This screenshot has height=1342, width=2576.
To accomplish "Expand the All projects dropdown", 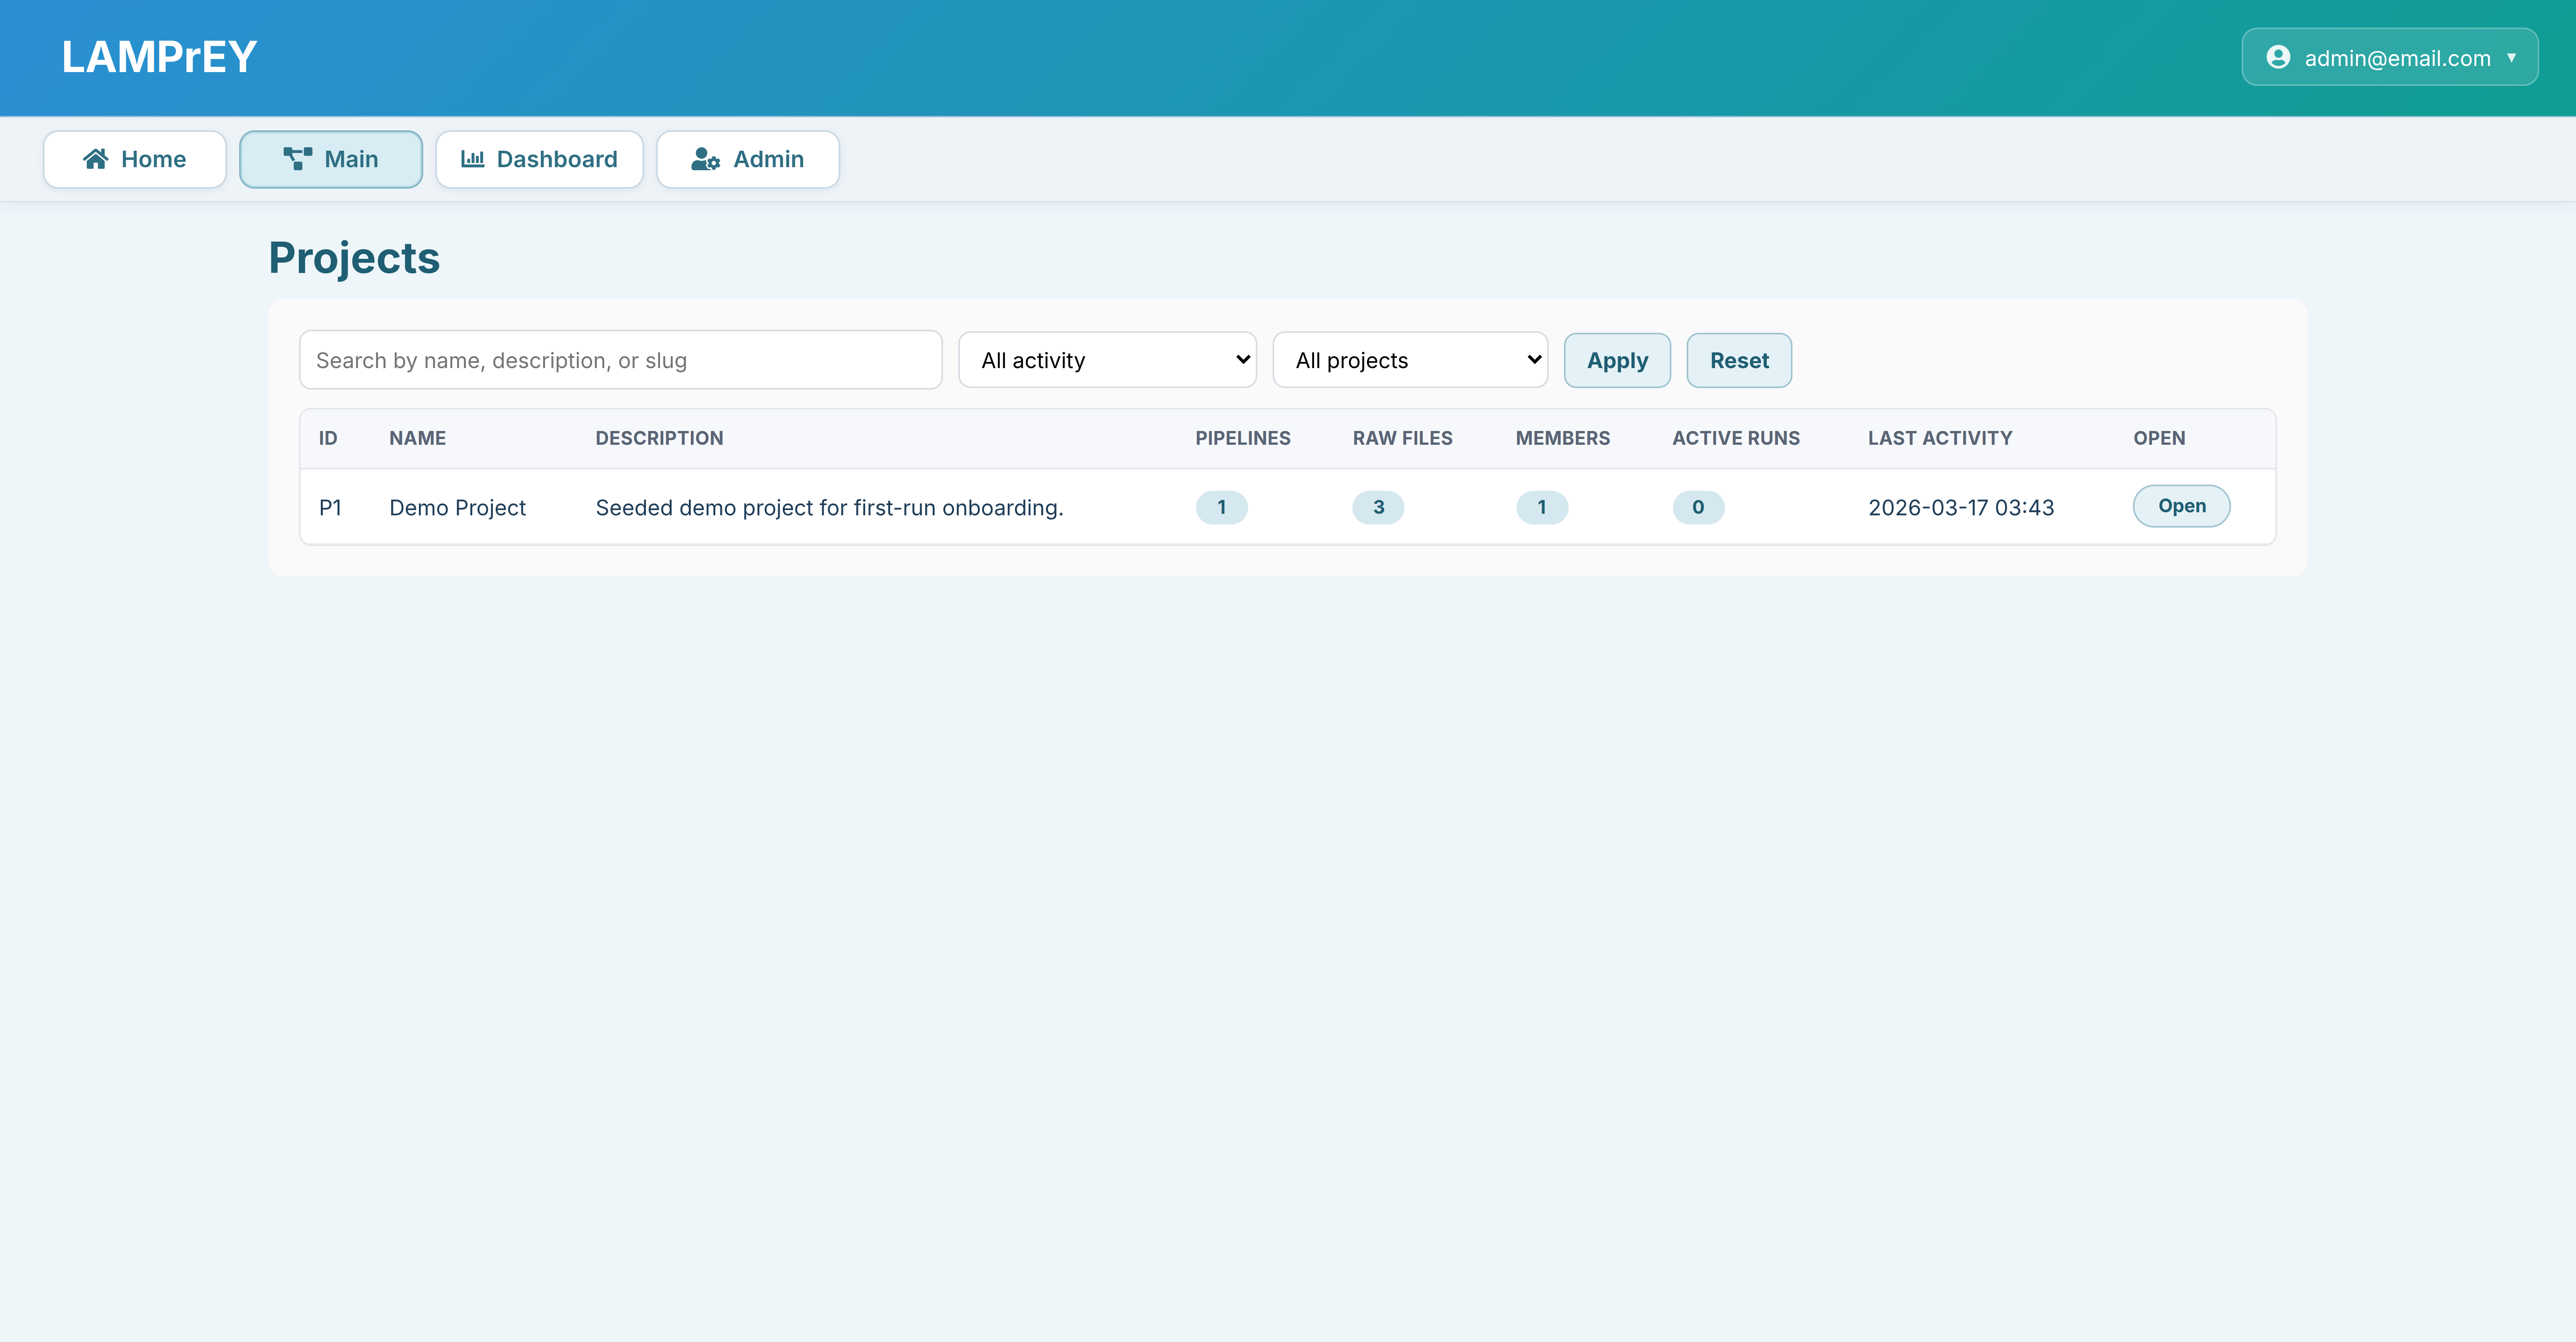I will click(1409, 360).
